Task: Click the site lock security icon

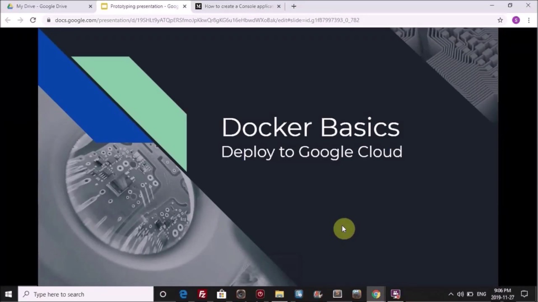Action: (x=49, y=20)
